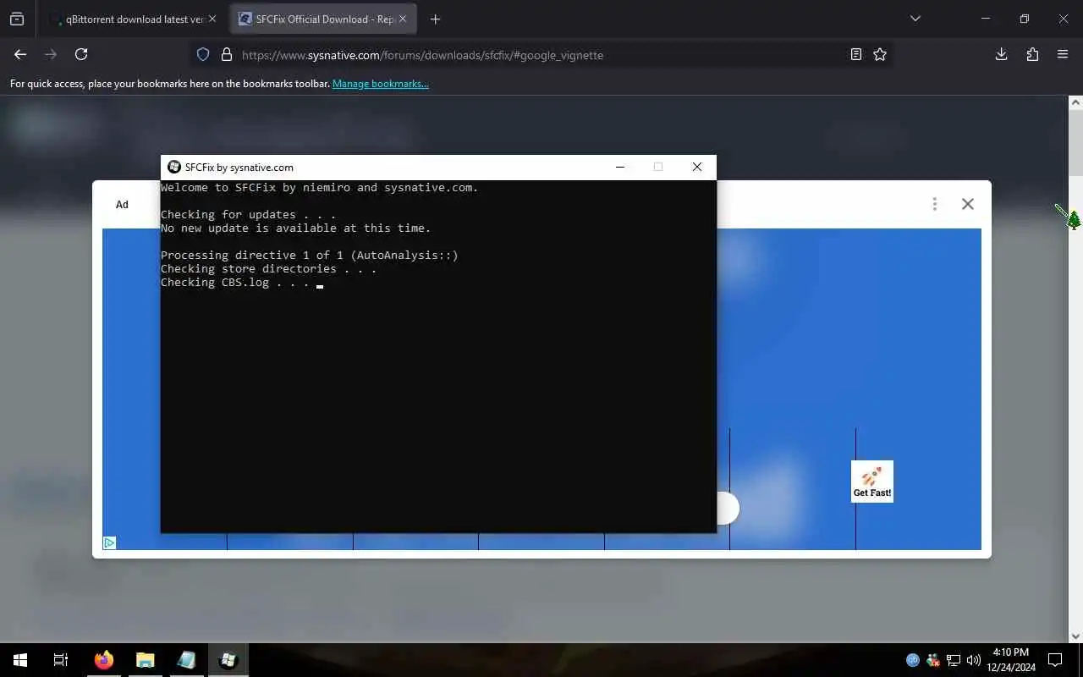Image resolution: width=1083 pixels, height=677 pixels.
Task: Open Task View on the taskbar
Action: (61, 660)
